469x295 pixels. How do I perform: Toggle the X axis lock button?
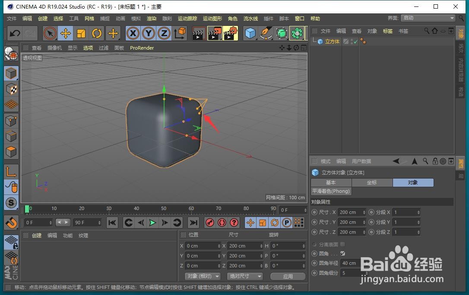click(133, 33)
